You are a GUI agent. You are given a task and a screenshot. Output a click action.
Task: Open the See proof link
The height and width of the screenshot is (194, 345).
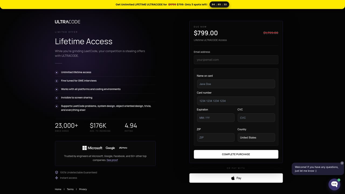point(112,160)
